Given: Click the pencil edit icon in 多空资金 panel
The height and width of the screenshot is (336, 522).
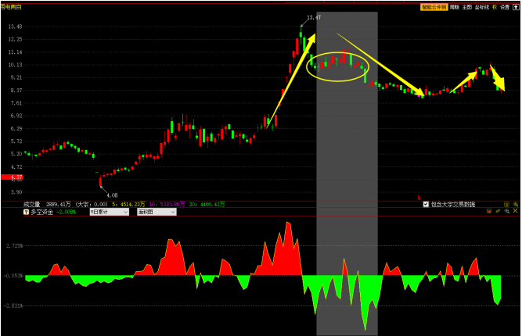Looking at the screenshot, I should (498, 212).
